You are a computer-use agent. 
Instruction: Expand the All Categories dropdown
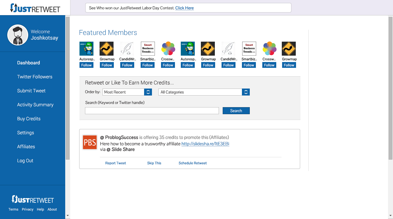(x=204, y=92)
